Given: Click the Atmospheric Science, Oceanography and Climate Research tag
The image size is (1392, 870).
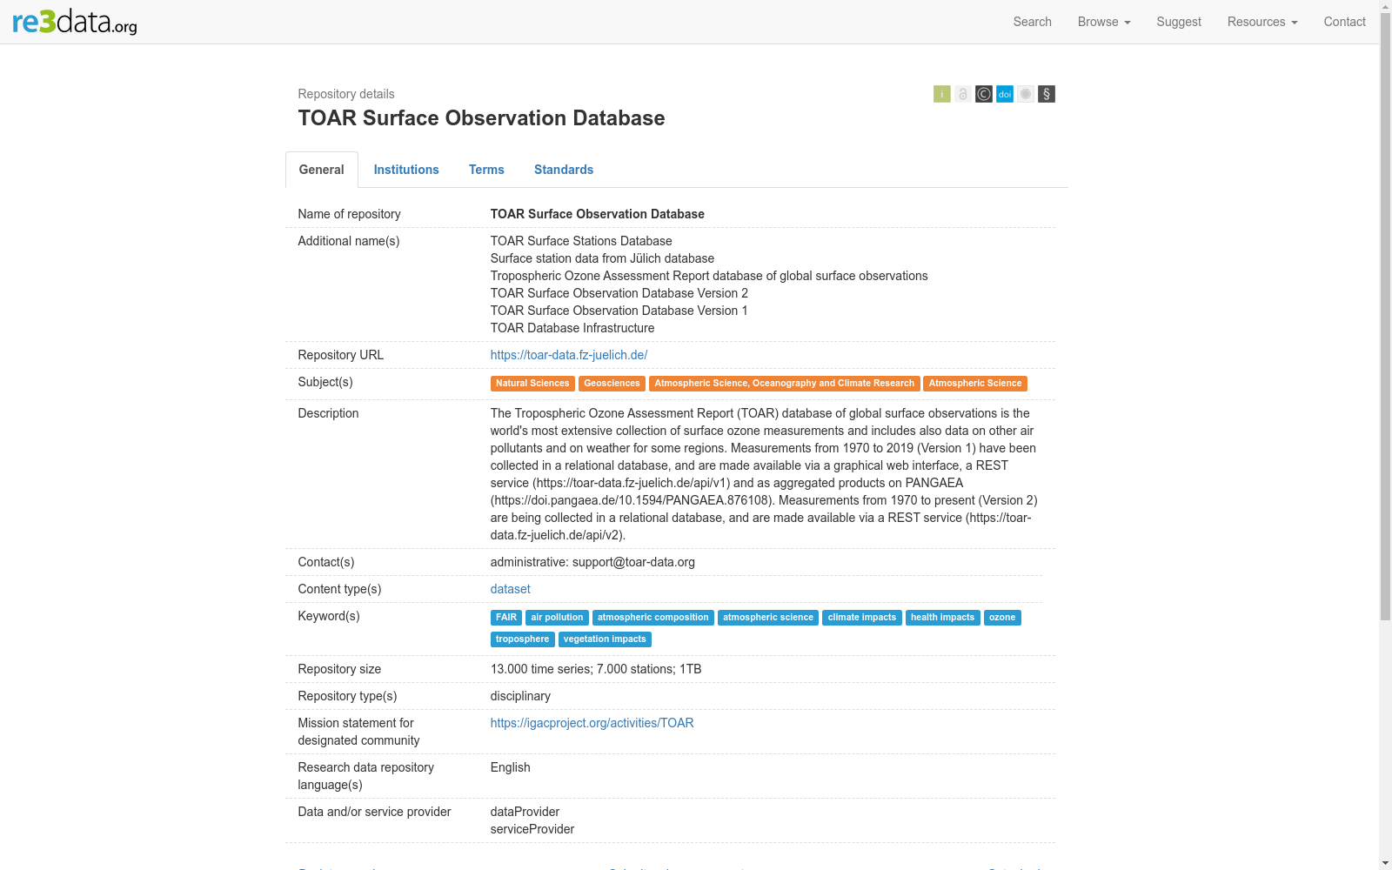Looking at the screenshot, I should point(785,384).
